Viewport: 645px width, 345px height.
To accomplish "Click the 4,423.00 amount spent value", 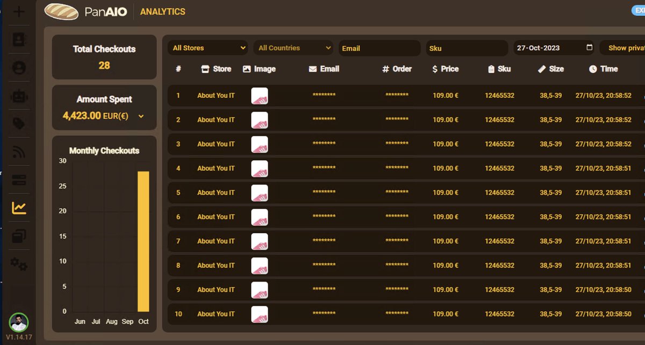I will 82,116.
